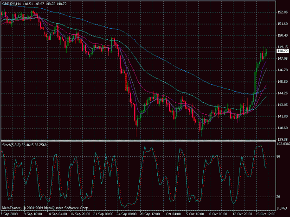Click the 24 Sep 00:00 time label
The image size is (290, 217).
(x=127, y=214)
